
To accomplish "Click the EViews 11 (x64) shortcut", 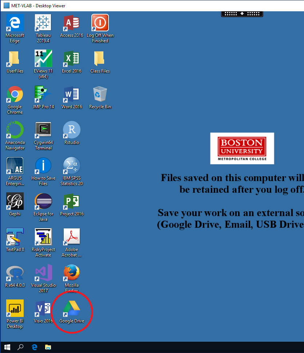I will click(x=43, y=59).
